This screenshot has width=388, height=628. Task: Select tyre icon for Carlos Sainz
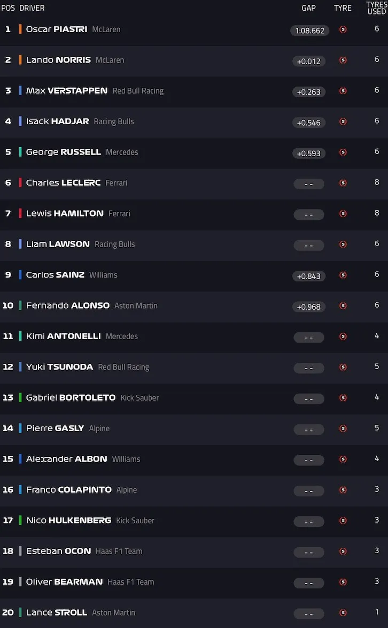343,275
